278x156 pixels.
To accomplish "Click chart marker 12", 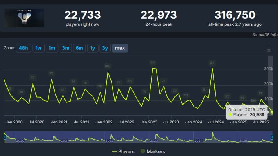I will point(51,73).
